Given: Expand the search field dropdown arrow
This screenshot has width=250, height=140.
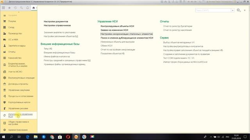Looking at the screenshot, I should 233,10.
